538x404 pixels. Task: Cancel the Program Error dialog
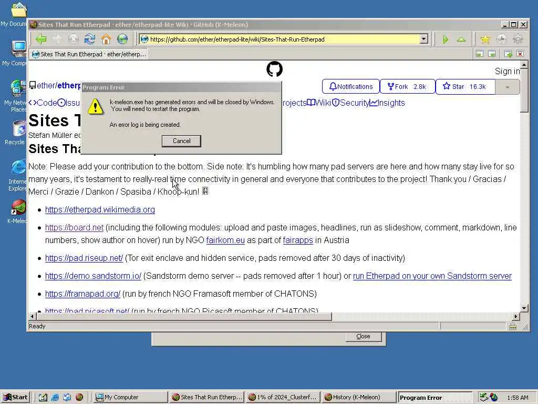181,141
